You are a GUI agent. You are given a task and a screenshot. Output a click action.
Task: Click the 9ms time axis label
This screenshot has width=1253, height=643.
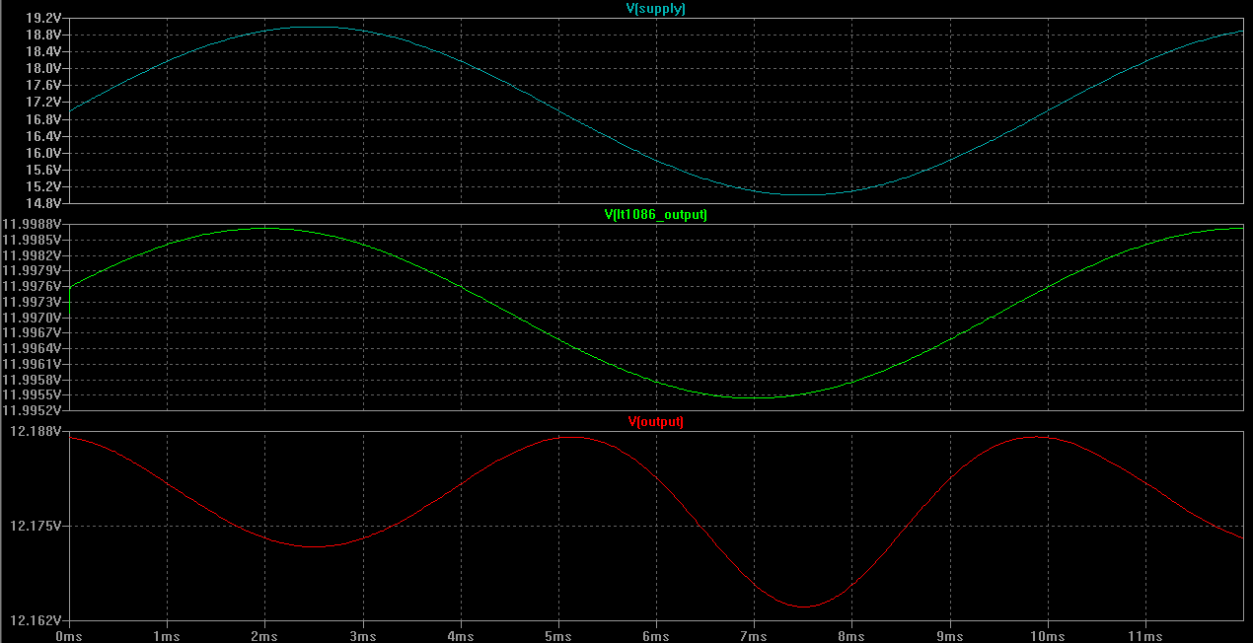tap(949, 636)
